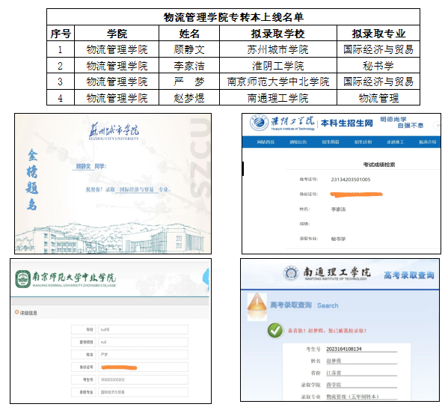
Task: Click 物流管理学院 in table row 2
Action: tap(117, 66)
